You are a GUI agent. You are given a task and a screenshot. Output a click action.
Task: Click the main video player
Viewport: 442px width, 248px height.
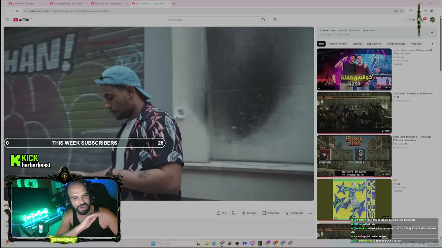click(159, 114)
